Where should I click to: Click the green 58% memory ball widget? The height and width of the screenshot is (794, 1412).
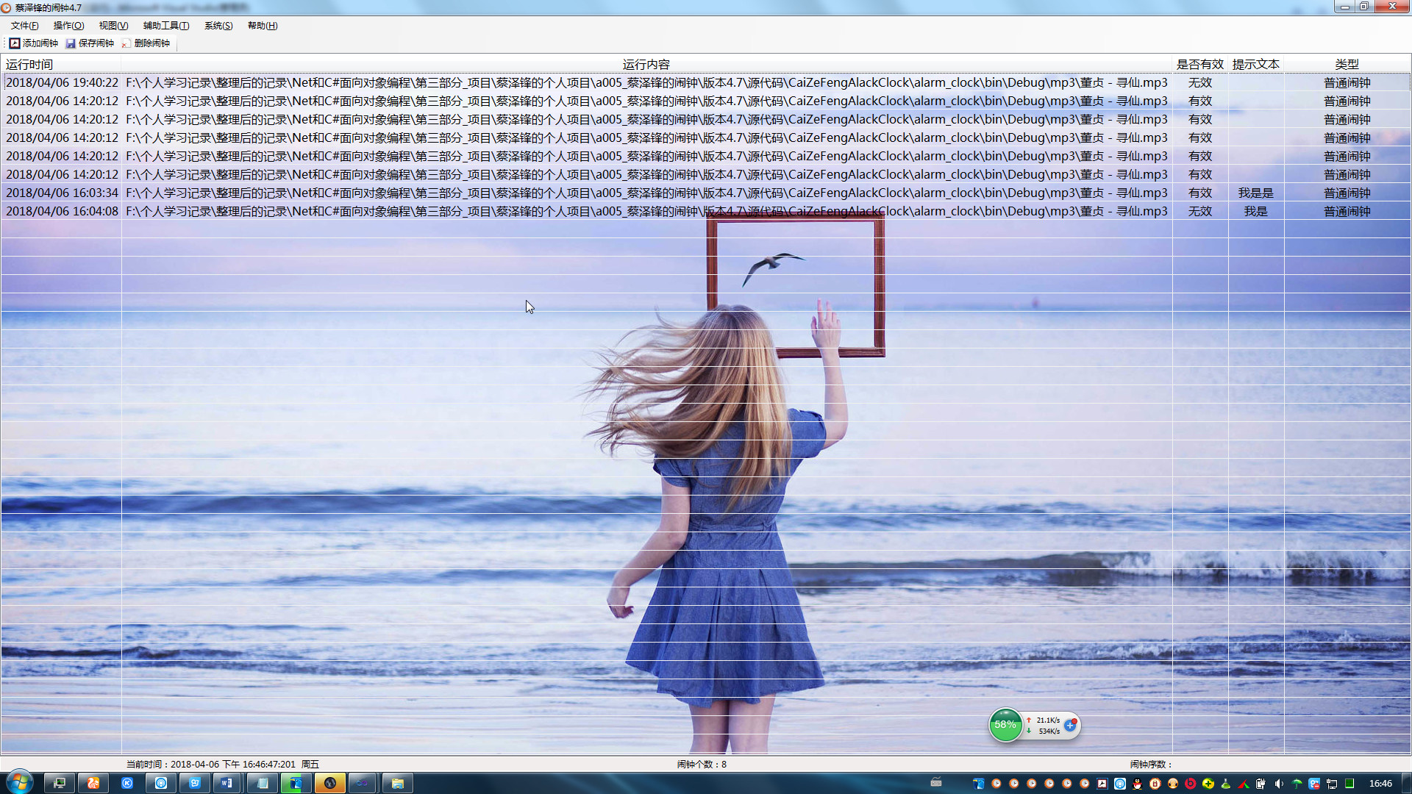1005,725
